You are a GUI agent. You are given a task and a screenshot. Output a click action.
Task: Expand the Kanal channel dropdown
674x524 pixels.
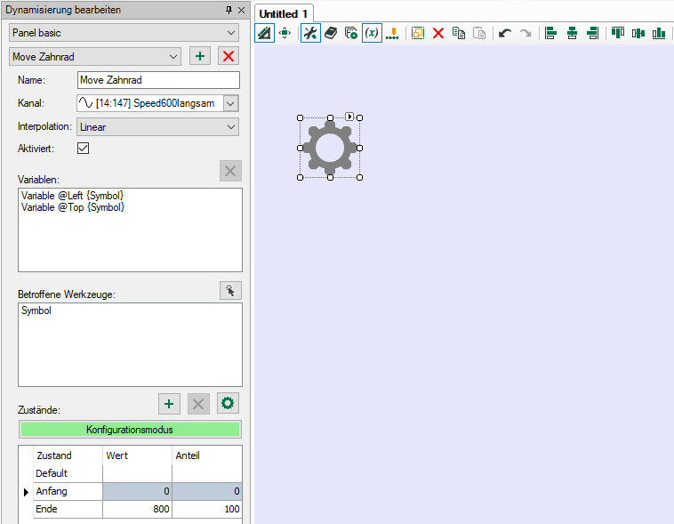pos(230,103)
